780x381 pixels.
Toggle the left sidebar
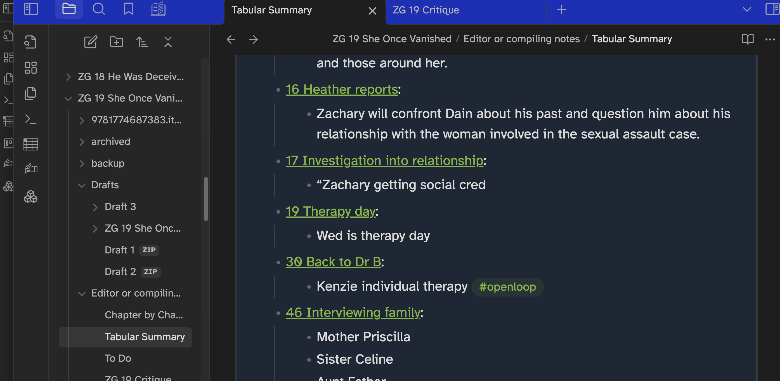tap(31, 10)
